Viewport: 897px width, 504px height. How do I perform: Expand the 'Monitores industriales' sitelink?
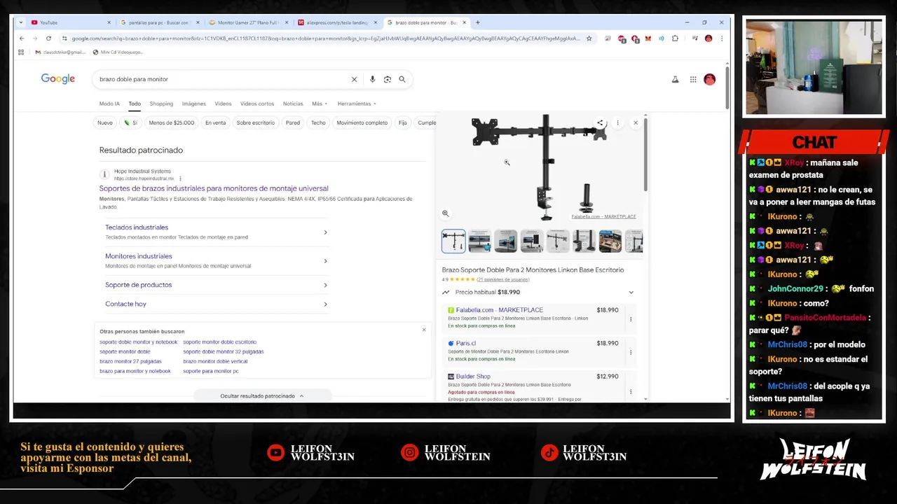click(x=325, y=261)
